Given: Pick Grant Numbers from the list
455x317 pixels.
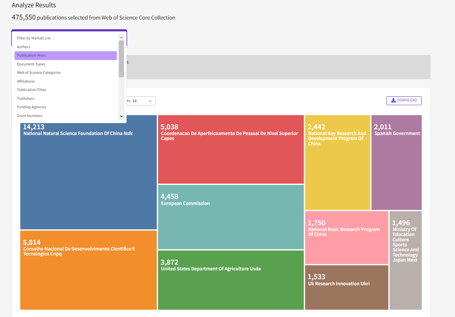Looking at the screenshot, I should 66,115.
